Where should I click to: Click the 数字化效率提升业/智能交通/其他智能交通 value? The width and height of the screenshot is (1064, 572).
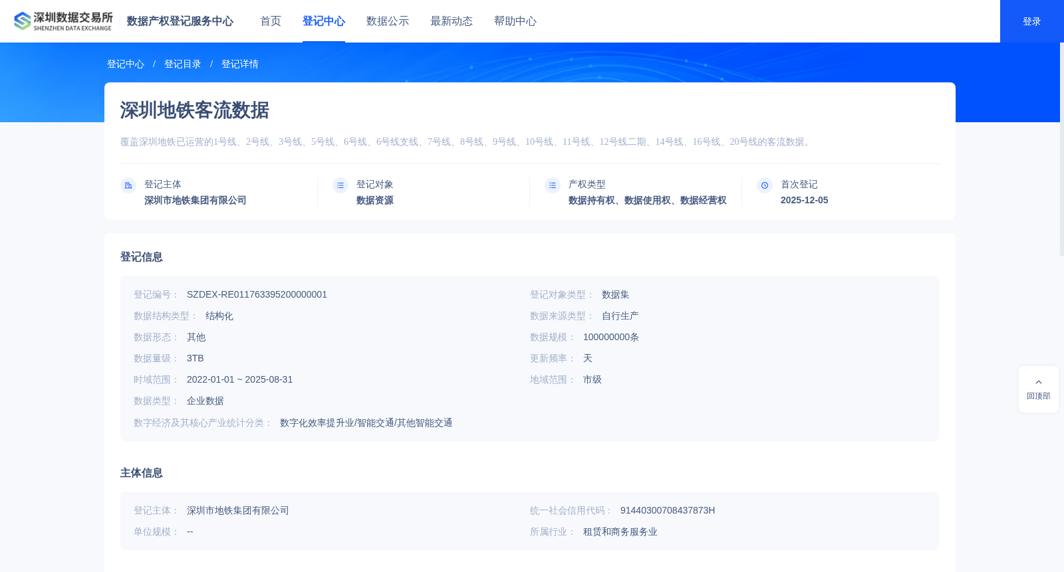click(366, 423)
